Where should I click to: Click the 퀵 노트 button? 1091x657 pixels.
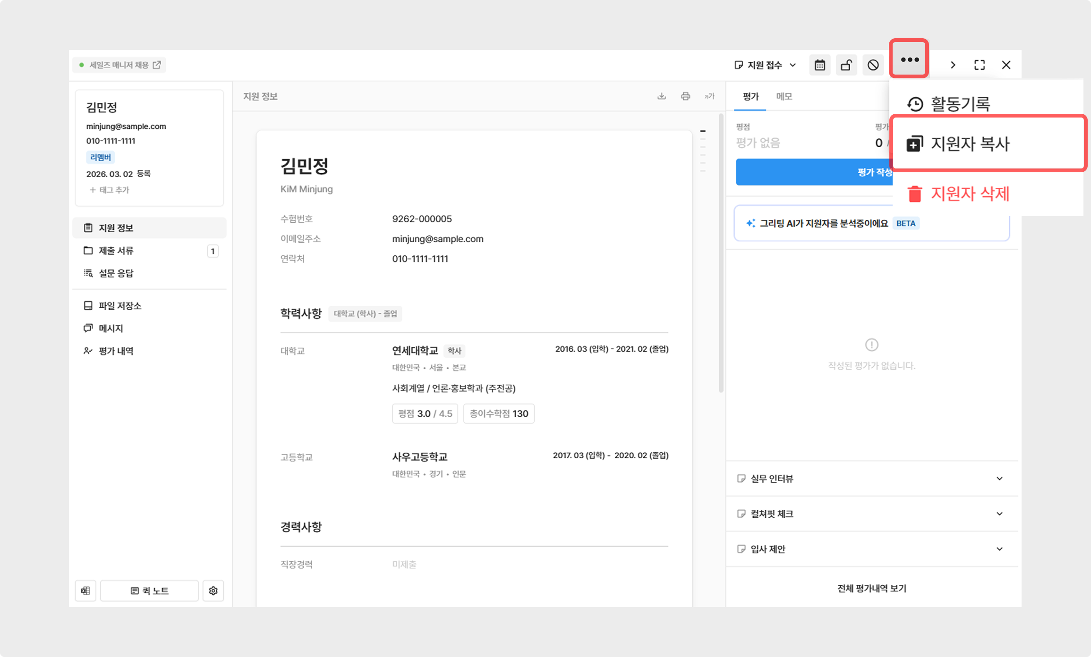(149, 591)
